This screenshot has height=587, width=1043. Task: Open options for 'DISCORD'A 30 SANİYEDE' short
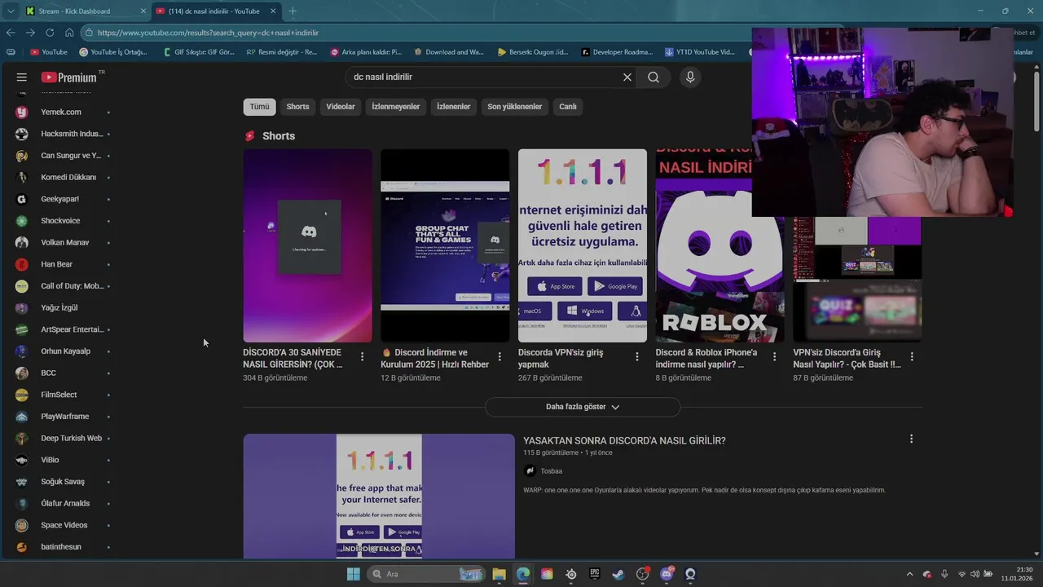[363, 357]
